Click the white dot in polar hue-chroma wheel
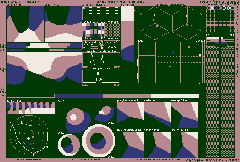This screenshot has width=240, height=162. [x=28, y=139]
